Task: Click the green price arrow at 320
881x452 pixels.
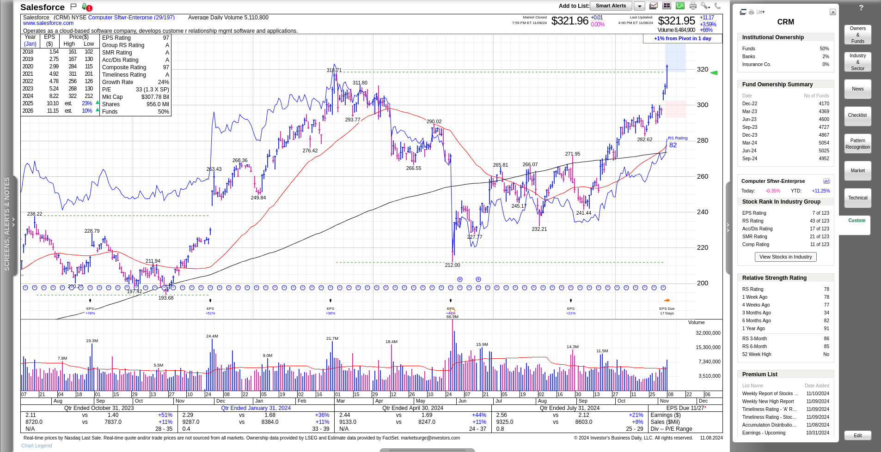Action: click(714, 72)
